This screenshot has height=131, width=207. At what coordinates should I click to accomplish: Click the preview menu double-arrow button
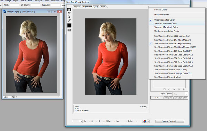coord(148,6)
